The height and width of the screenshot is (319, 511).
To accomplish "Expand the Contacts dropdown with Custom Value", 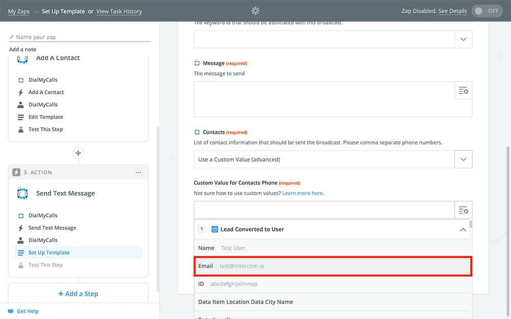I will coord(463,159).
